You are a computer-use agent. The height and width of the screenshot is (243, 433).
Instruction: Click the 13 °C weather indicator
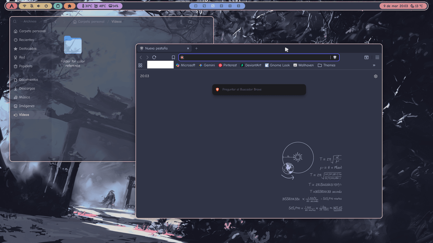417,6
